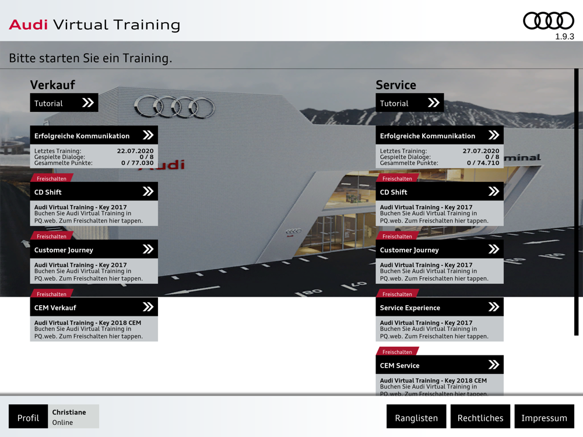Open the Ranglisten leaderboard button
Screen dimensions: 583x437
416,417
